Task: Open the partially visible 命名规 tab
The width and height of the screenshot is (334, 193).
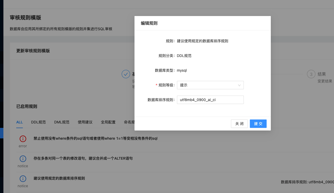Action: coord(130,122)
